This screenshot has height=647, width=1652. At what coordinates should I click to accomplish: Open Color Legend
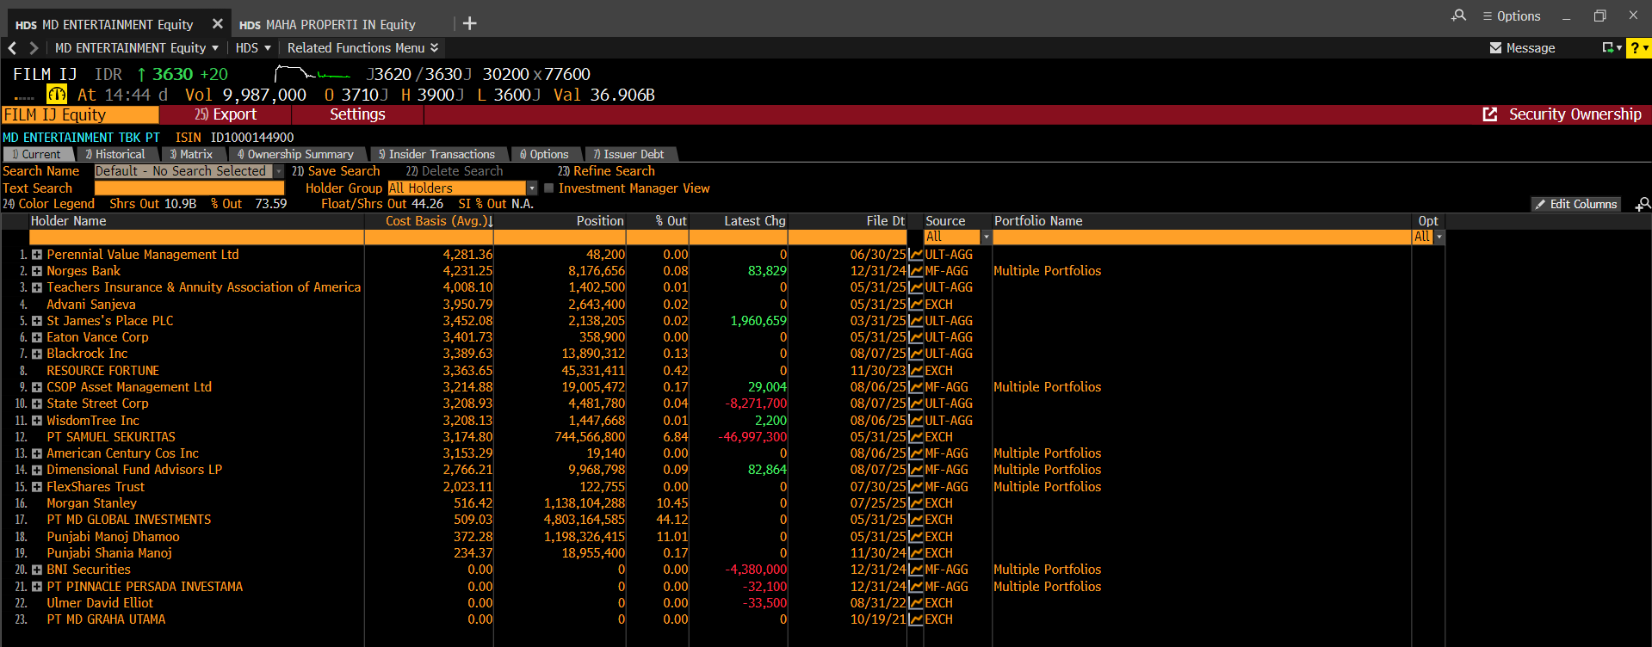pos(48,204)
